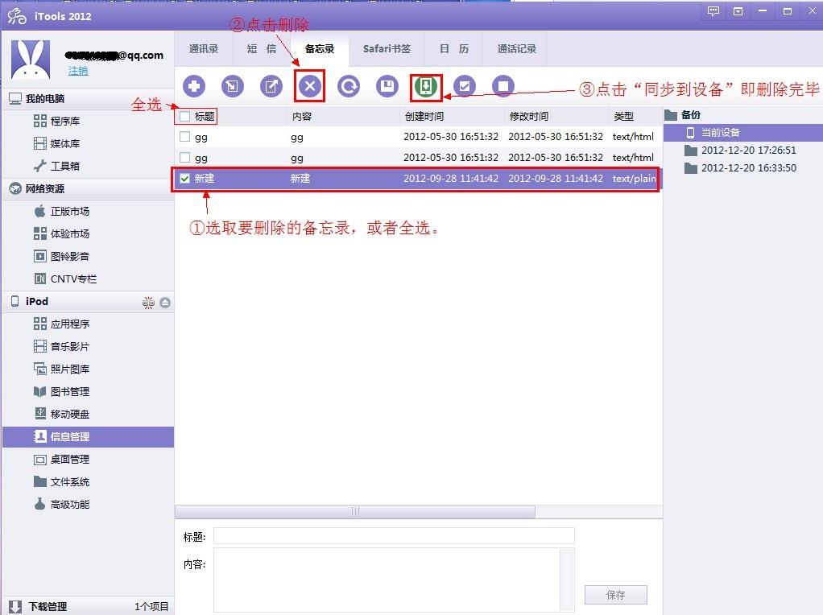The width and height of the screenshot is (823, 615).
Task: Check the first gg memo checkbox
Action: pyautogui.click(x=185, y=137)
